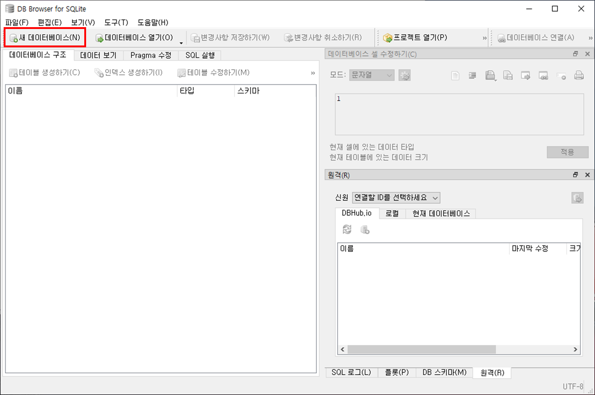Switch to the DBHub.io tab
Image resolution: width=595 pixels, height=395 pixels.
pos(356,213)
